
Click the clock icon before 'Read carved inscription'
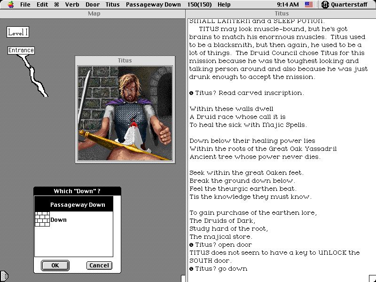click(191, 93)
